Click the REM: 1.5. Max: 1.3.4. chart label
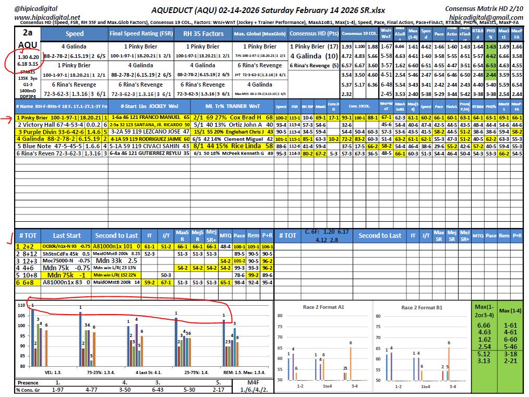This screenshot has height=397, width=529. (244, 372)
